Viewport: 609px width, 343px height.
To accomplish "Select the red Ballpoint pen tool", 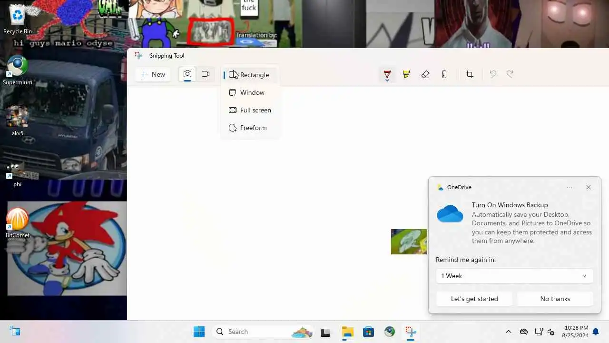I will (387, 73).
